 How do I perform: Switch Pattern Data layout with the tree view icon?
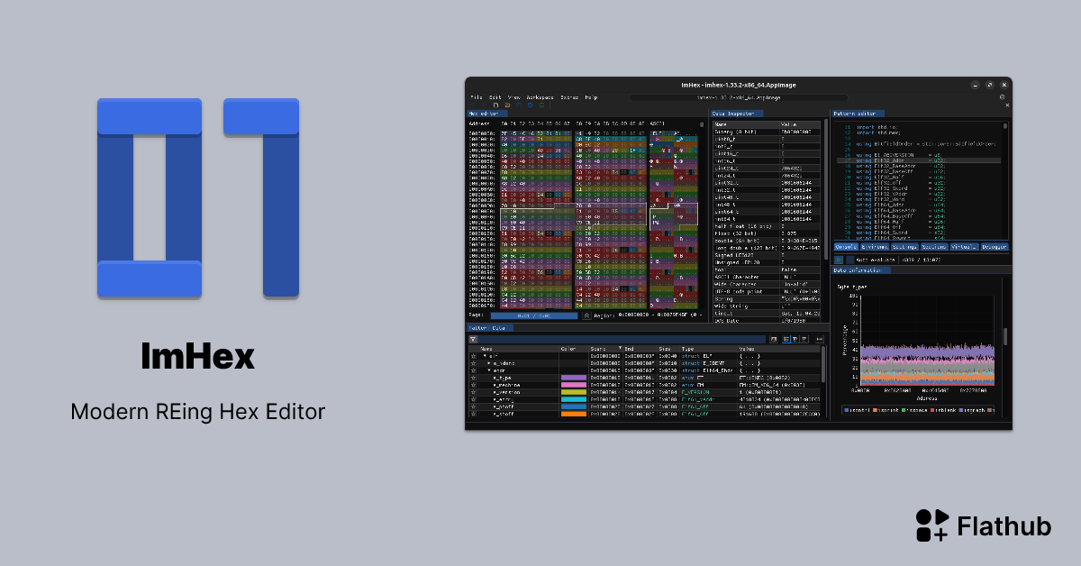795,339
